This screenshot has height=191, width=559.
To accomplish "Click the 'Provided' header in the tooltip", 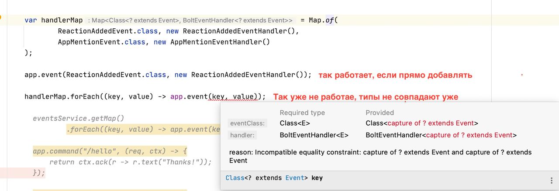I will coord(380,113).
